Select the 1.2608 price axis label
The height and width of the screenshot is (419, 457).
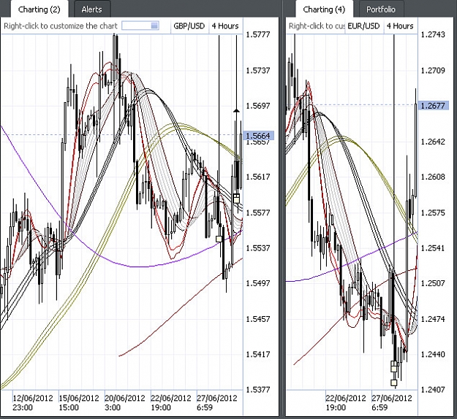[x=433, y=177]
